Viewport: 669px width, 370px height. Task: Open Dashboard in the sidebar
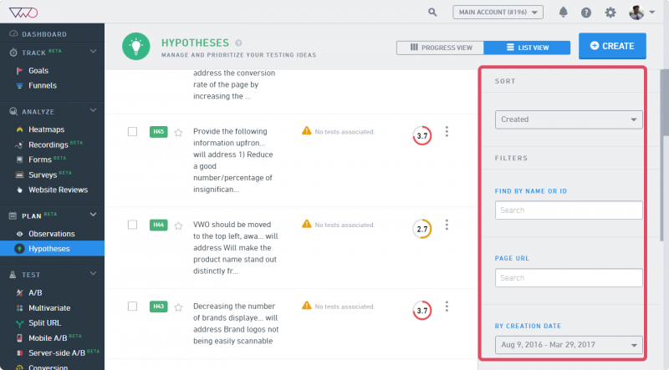coord(44,34)
